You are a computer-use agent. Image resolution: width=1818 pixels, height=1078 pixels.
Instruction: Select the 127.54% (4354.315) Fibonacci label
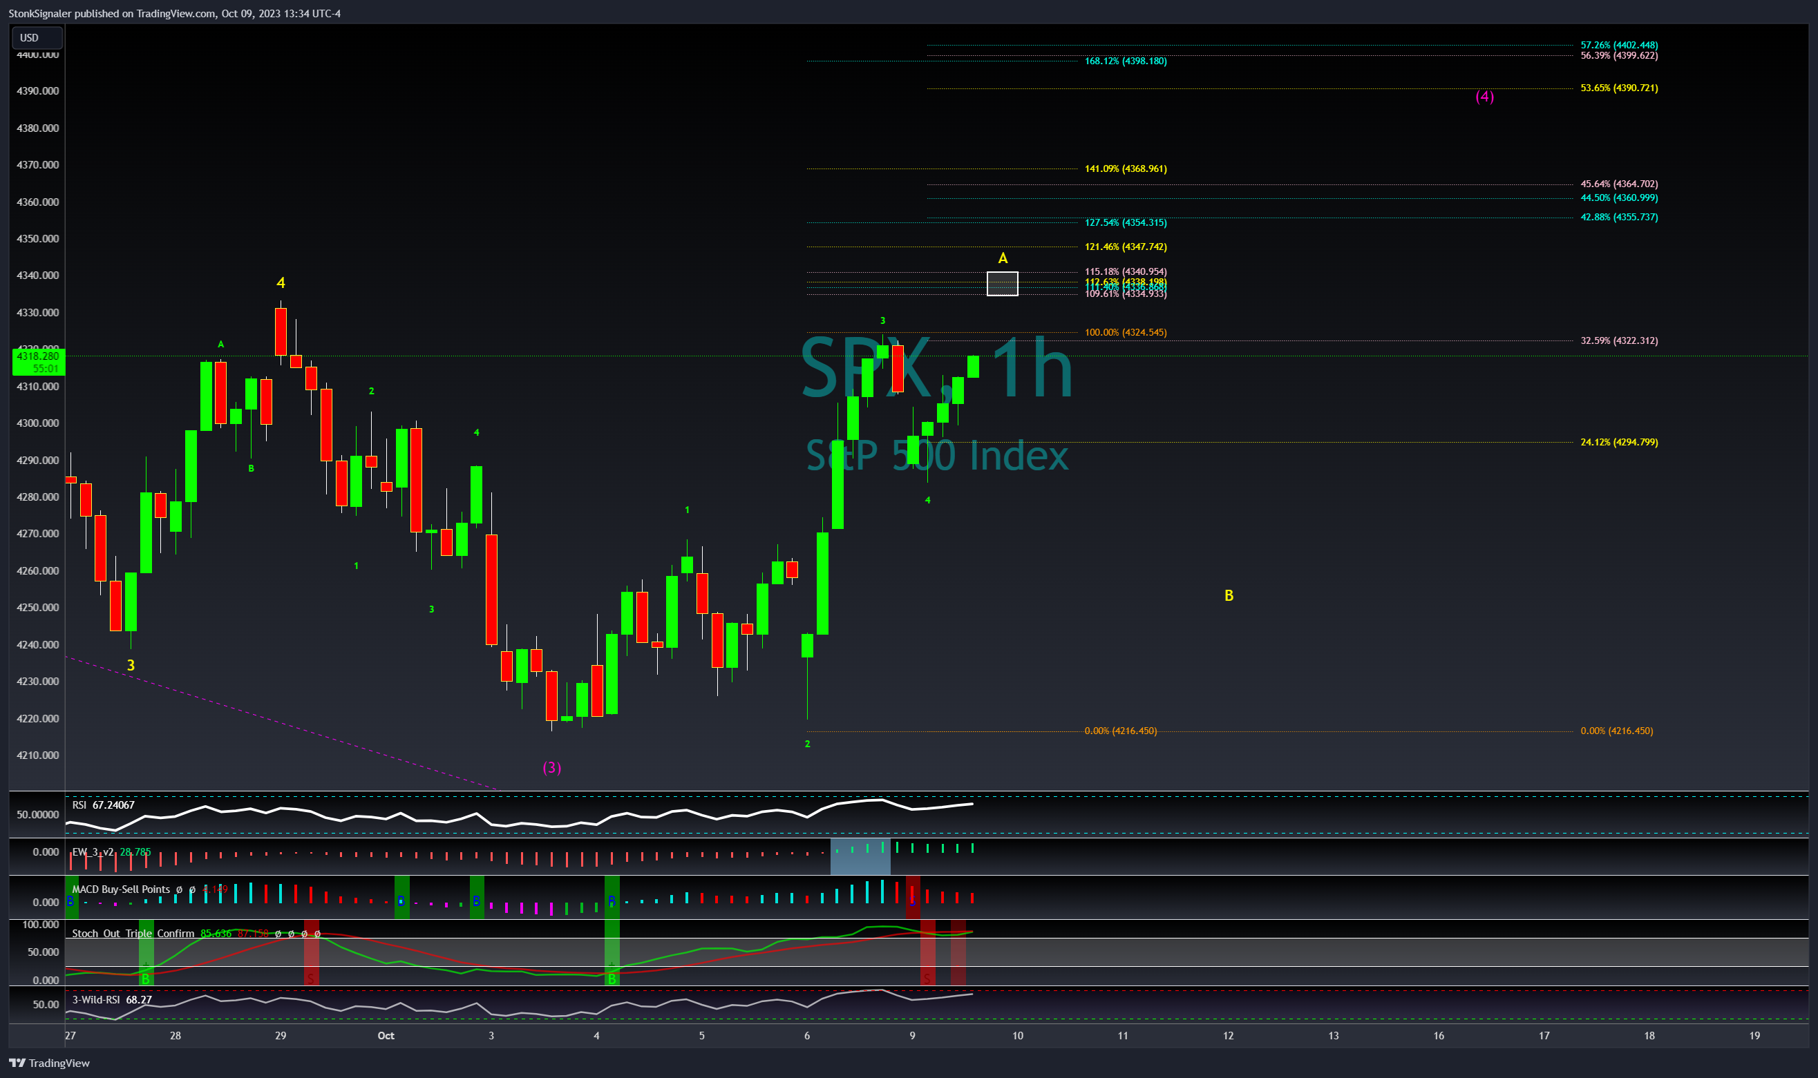coord(1126,222)
